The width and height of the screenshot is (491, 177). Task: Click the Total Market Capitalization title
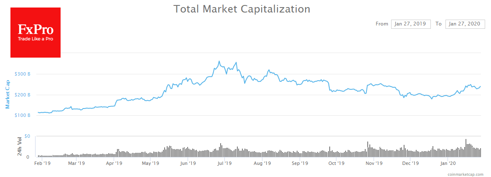click(x=242, y=9)
